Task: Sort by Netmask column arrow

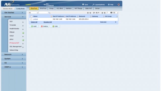Action: [91, 16]
